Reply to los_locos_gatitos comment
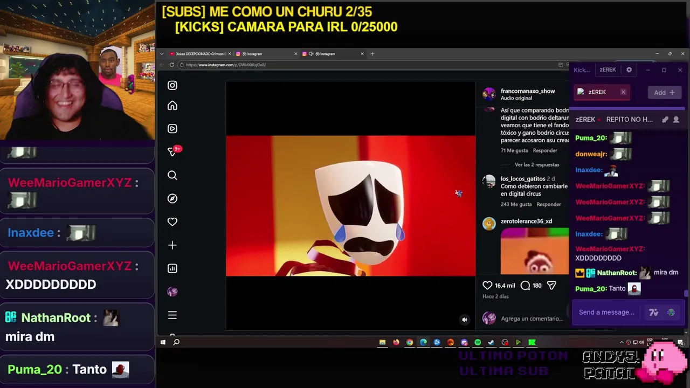Viewport: 690px width, 388px height. (x=549, y=204)
